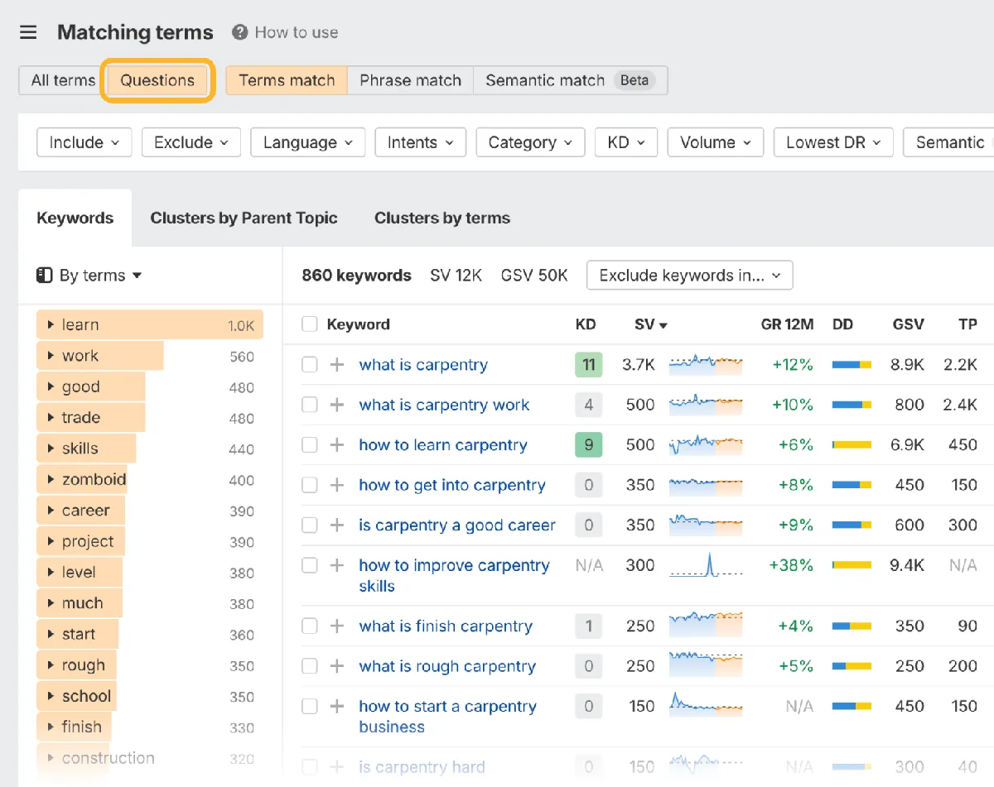The height and width of the screenshot is (787, 994).
Task: Check the box for 'what is rough carpentry'
Action: 310,666
